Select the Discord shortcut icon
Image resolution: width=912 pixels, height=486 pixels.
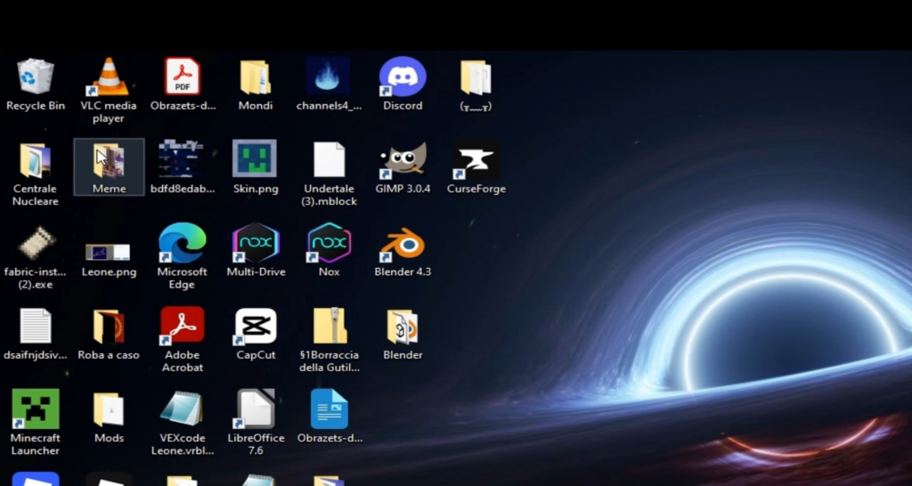coord(403,77)
